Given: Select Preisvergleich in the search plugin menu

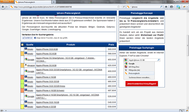Looking at the screenshot, I should coord(139,73).
